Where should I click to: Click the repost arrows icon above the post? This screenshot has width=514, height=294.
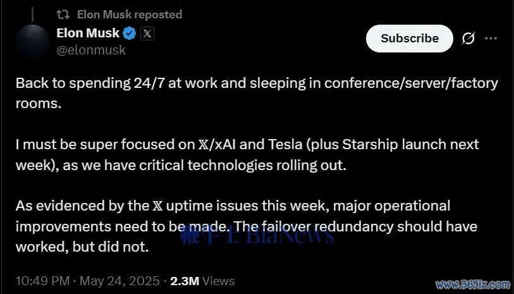point(63,14)
